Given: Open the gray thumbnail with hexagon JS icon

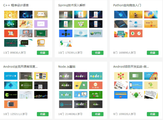Looking at the screenshot, I should (x=66, y=104).
